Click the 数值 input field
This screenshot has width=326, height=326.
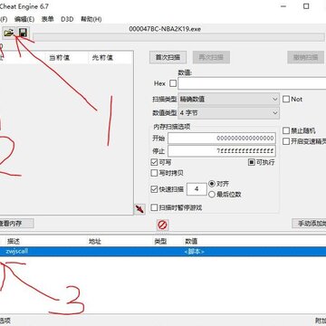(252, 83)
